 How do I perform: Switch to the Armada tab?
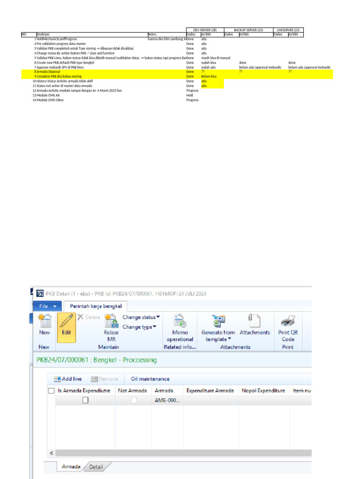coord(71,466)
